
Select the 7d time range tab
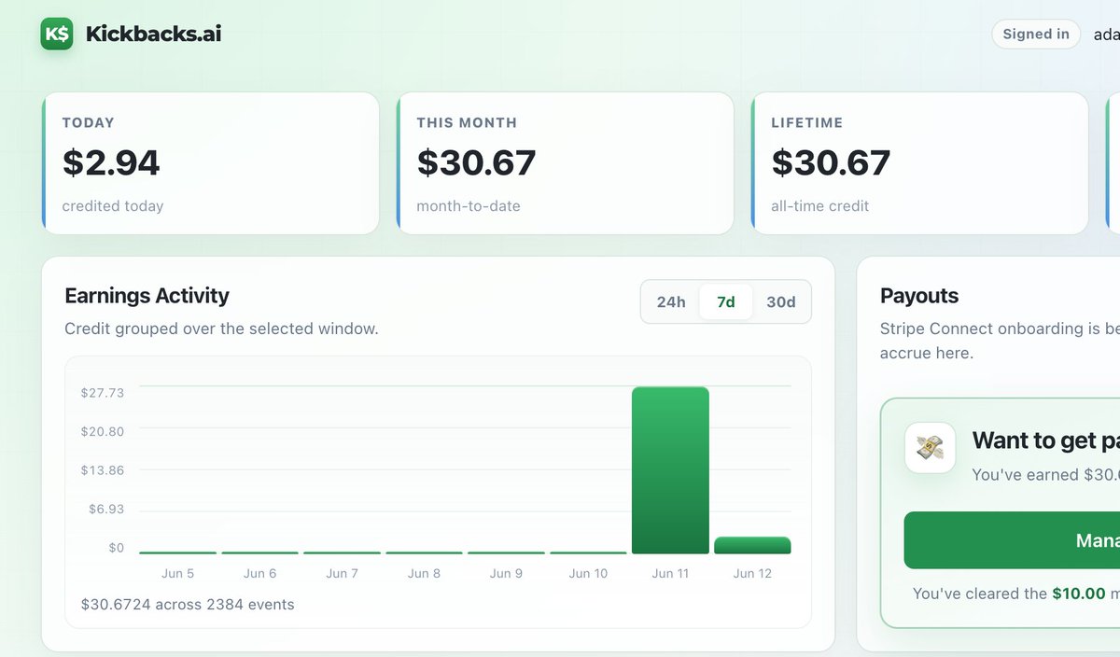tap(726, 302)
